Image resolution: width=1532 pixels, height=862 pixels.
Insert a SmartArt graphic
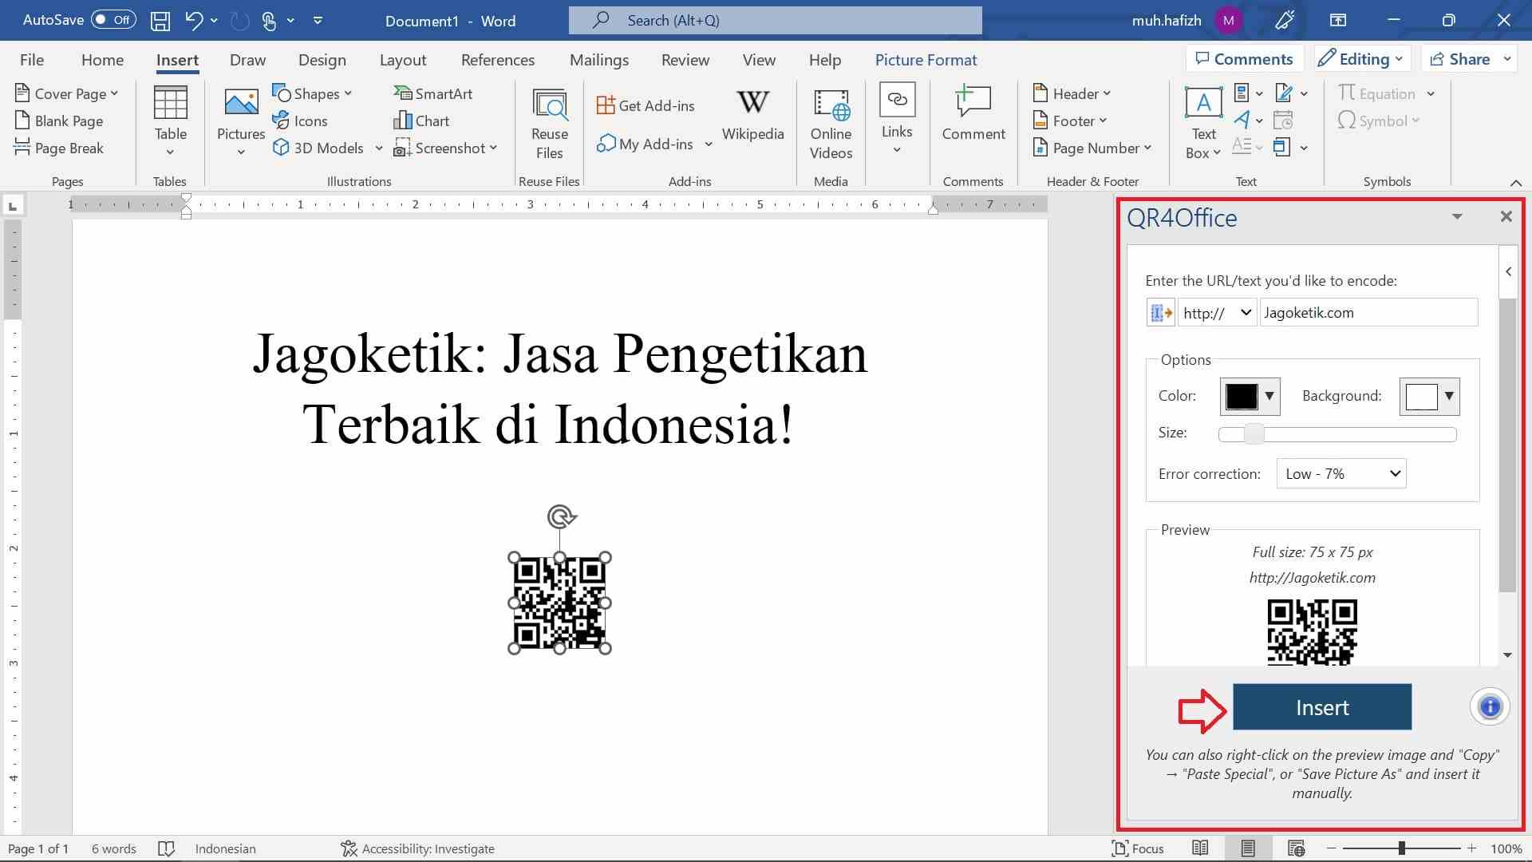pos(433,93)
